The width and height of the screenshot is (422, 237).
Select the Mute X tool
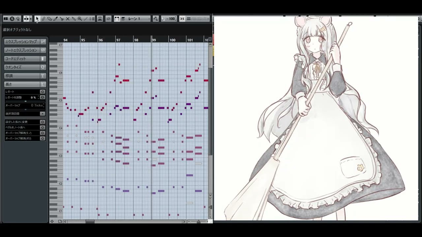tap(68, 19)
